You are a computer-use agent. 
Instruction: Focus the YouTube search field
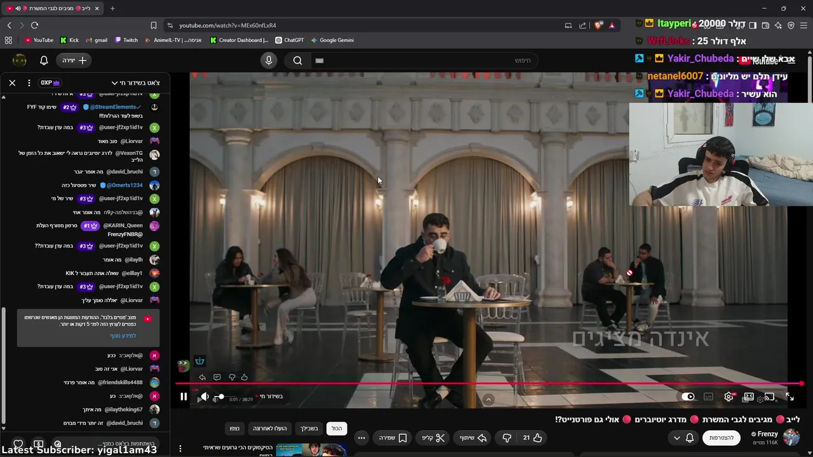point(426,60)
